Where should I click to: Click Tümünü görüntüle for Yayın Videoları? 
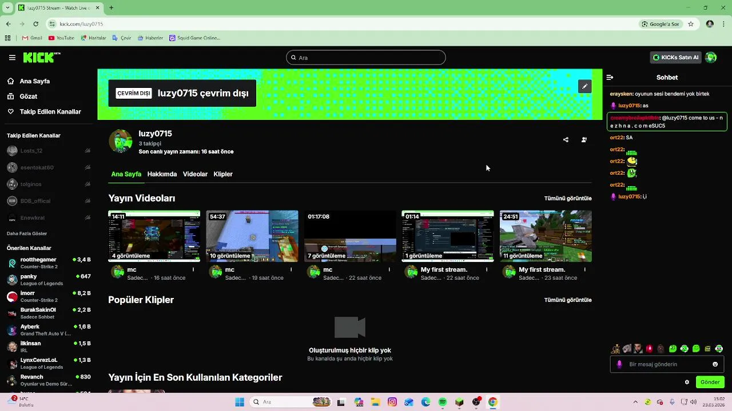568,199
